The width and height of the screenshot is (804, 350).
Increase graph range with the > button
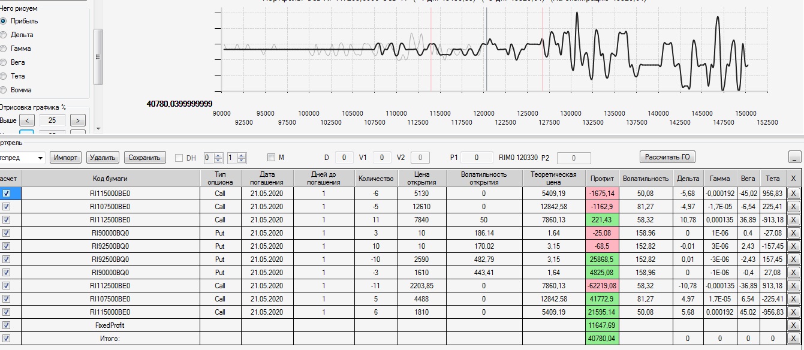click(78, 120)
